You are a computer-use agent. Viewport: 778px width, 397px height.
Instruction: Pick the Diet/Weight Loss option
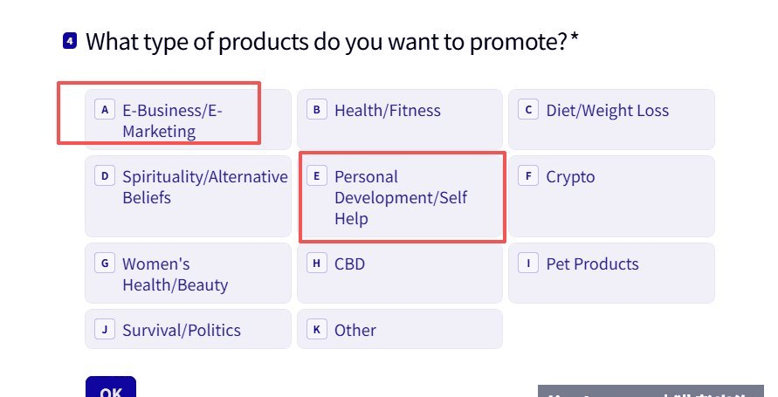(x=611, y=120)
